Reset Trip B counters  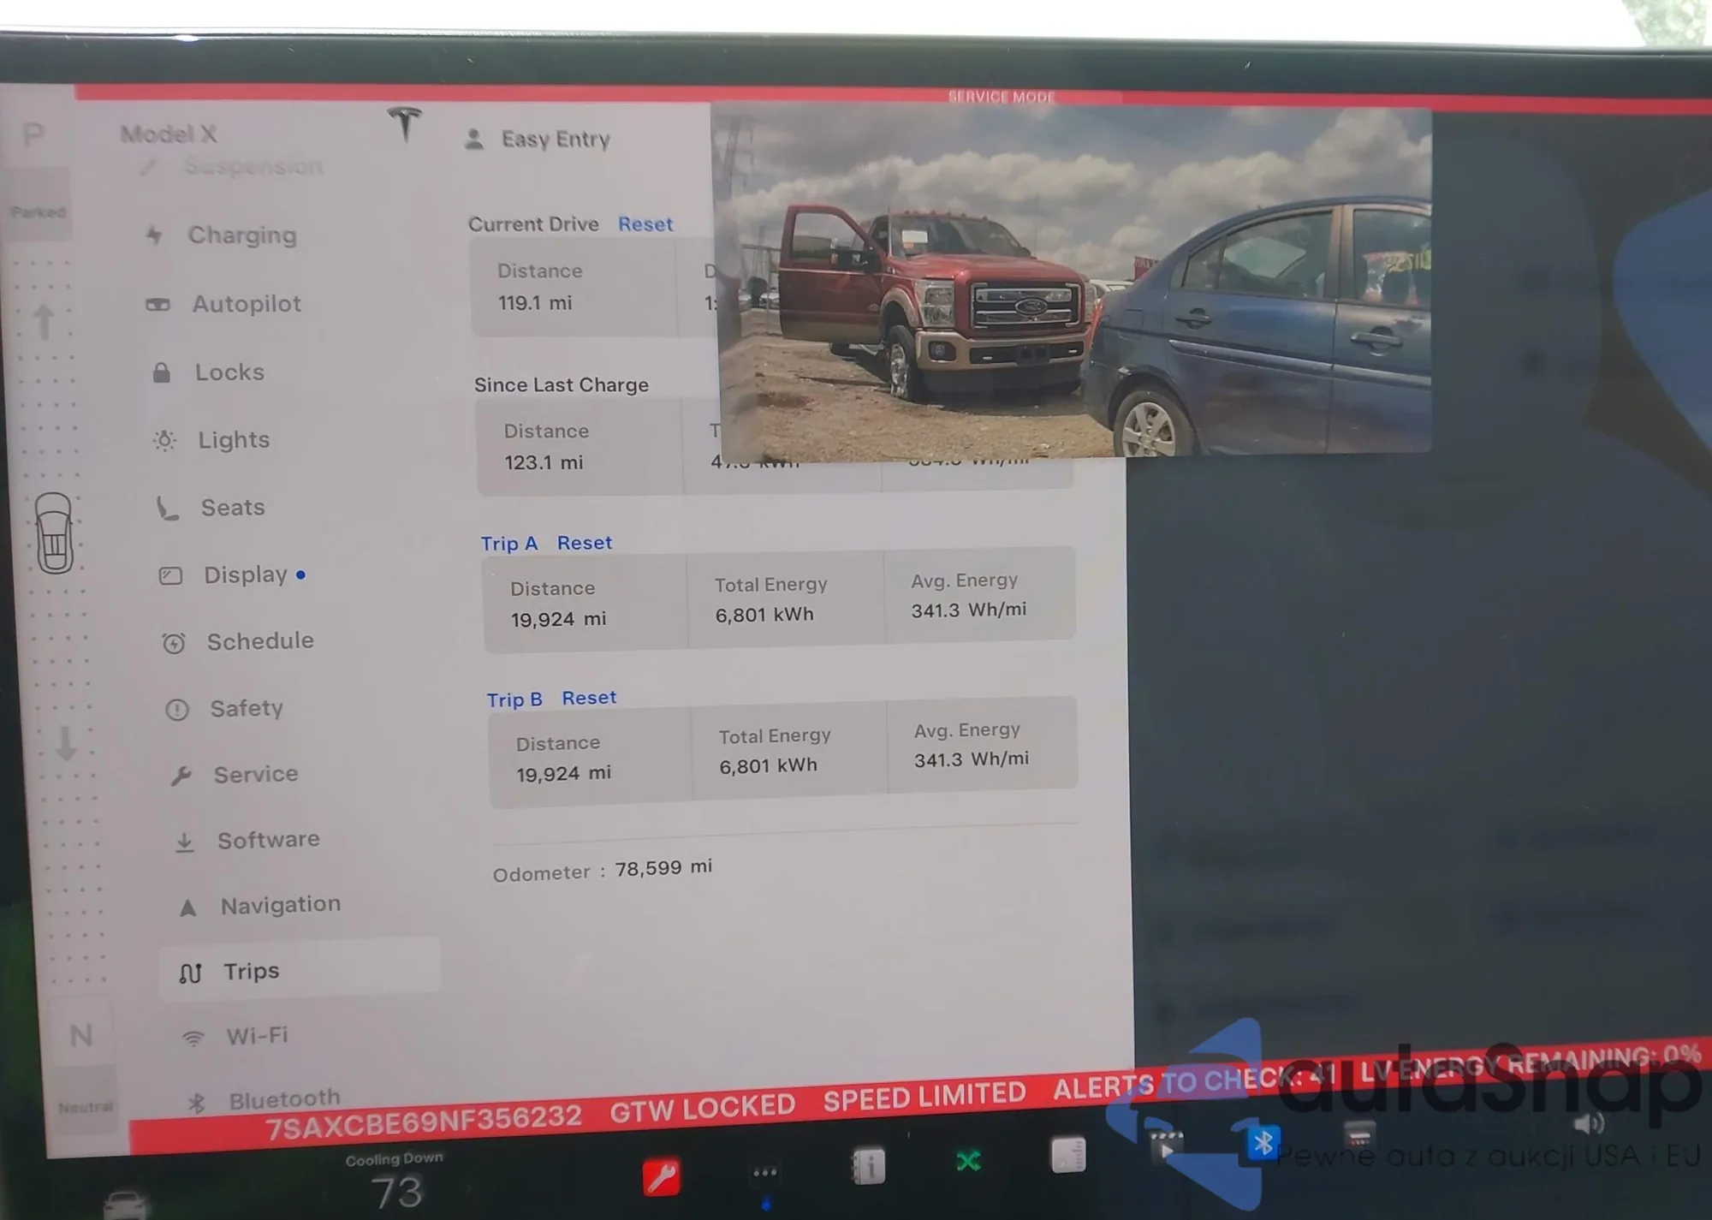click(589, 698)
